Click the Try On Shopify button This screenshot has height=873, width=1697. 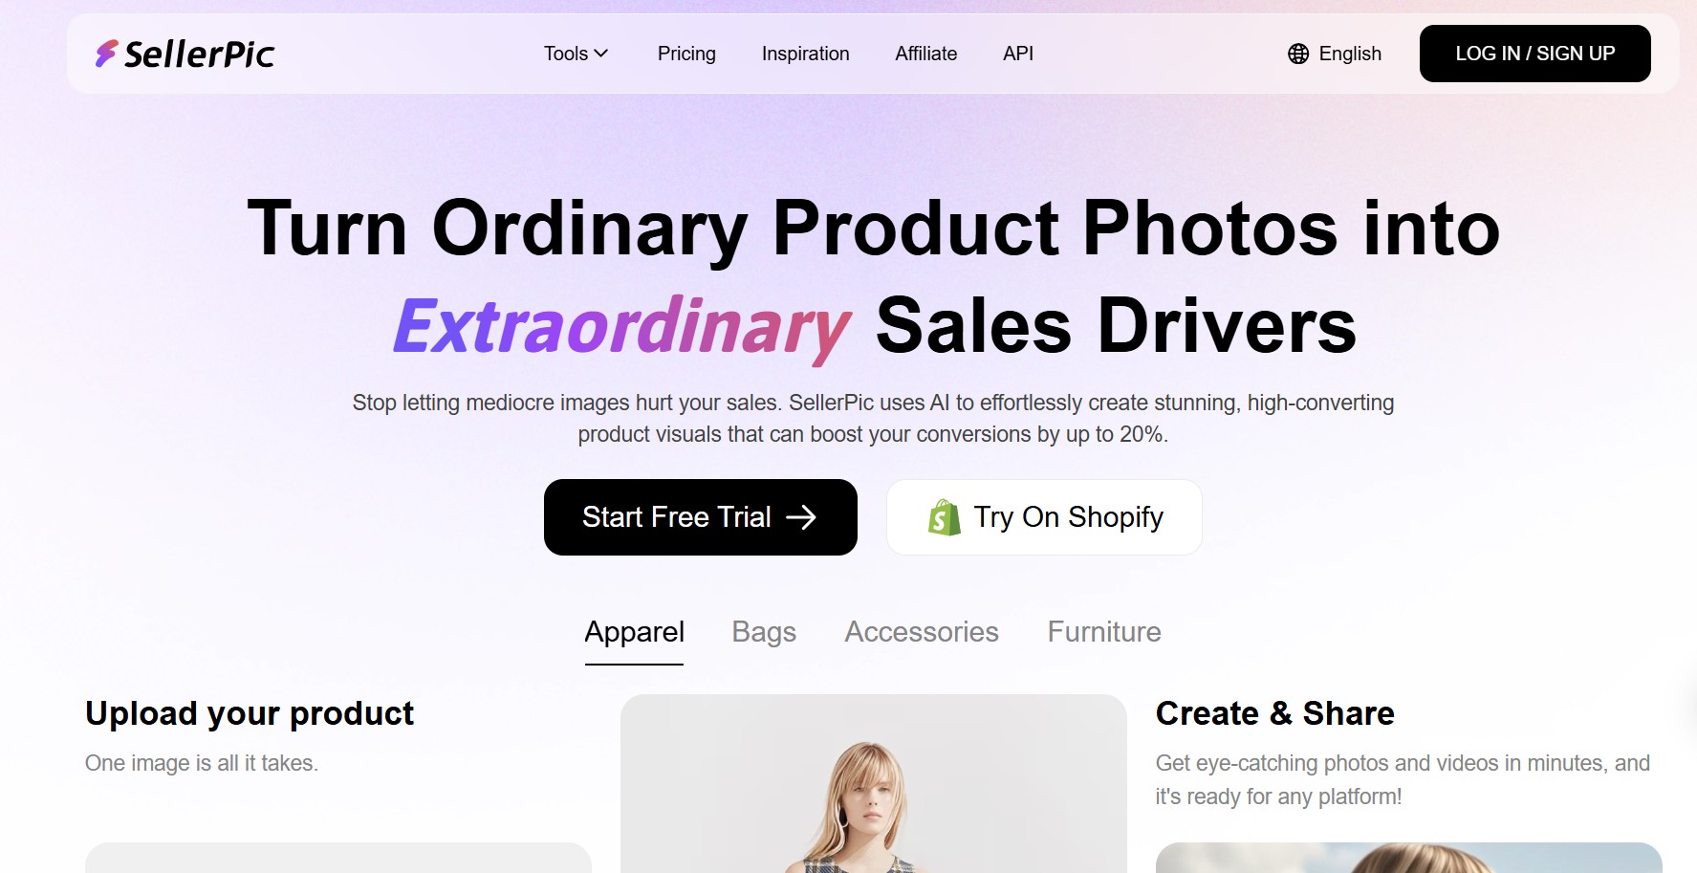(x=1044, y=517)
